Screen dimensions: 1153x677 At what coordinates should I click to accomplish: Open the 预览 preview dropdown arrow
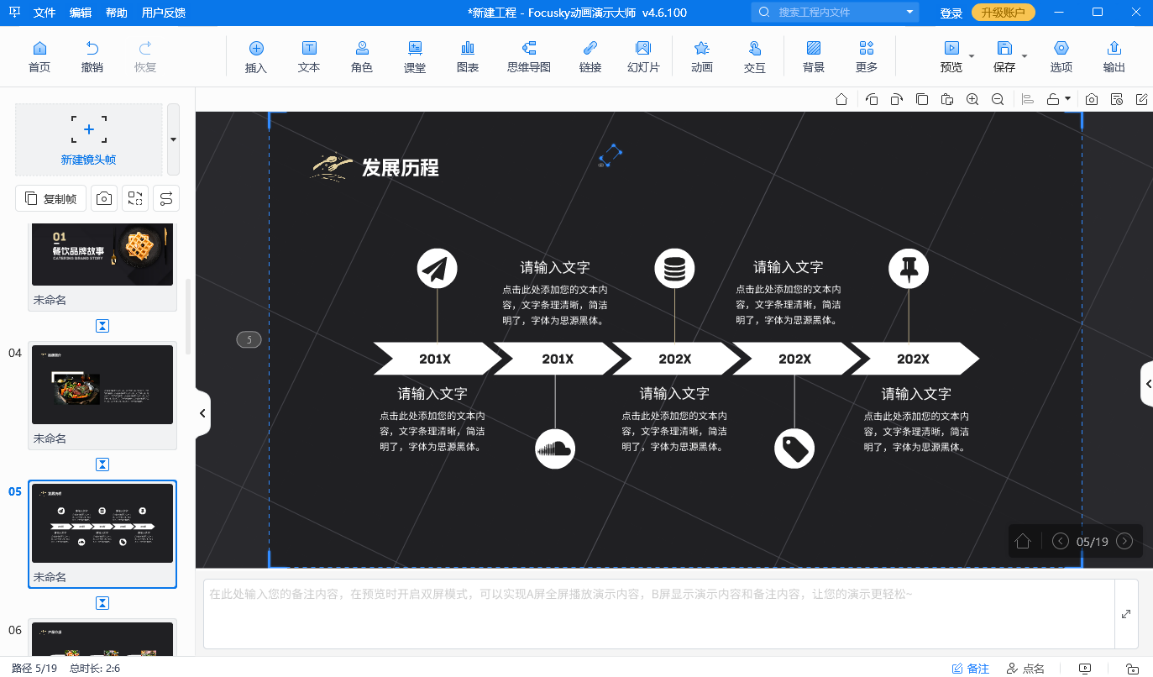click(972, 56)
